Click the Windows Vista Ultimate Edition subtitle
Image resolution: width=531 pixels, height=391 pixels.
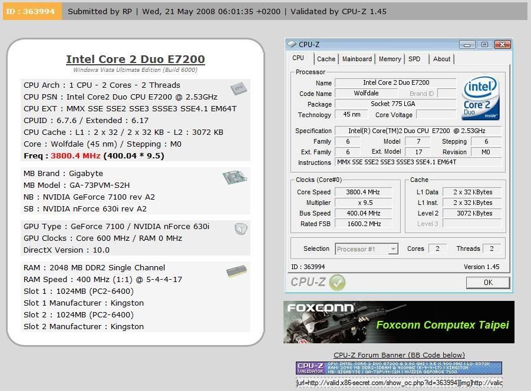coord(135,69)
